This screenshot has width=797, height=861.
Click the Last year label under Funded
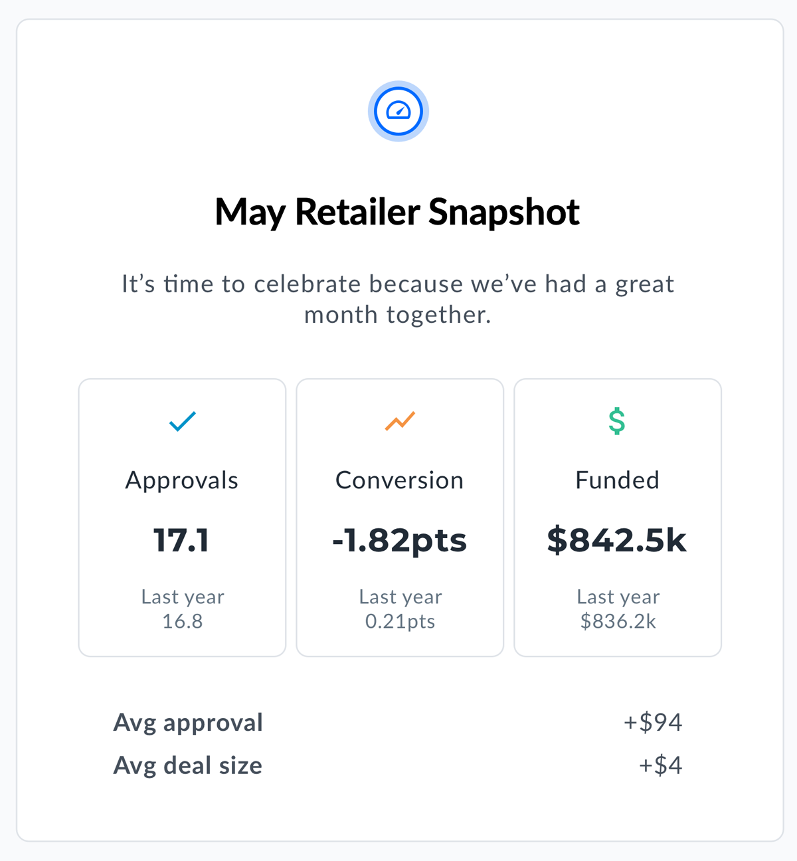pos(618,597)
